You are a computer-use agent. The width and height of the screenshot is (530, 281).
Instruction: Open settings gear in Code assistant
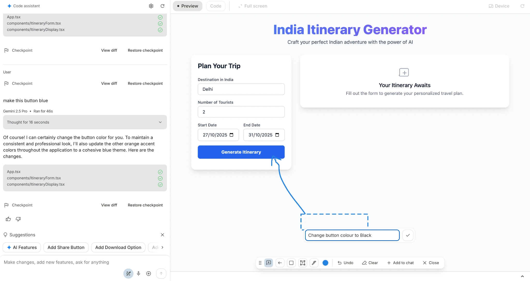(151, 6)
